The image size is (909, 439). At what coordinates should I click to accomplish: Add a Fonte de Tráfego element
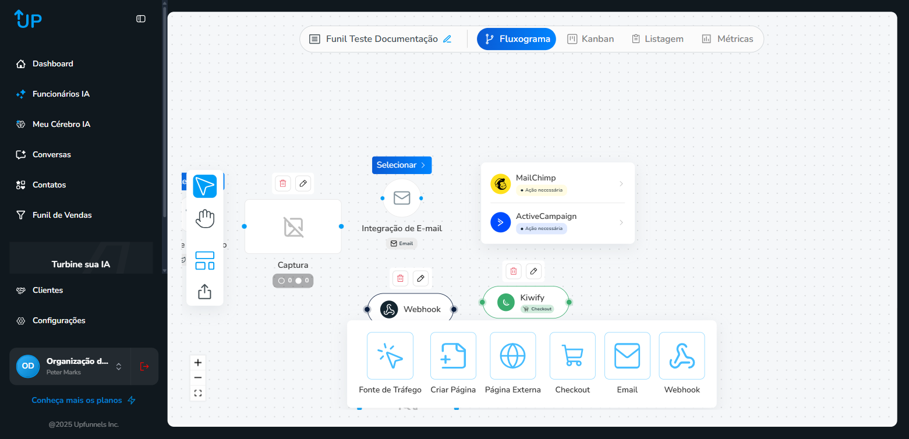tap(390, 356)
